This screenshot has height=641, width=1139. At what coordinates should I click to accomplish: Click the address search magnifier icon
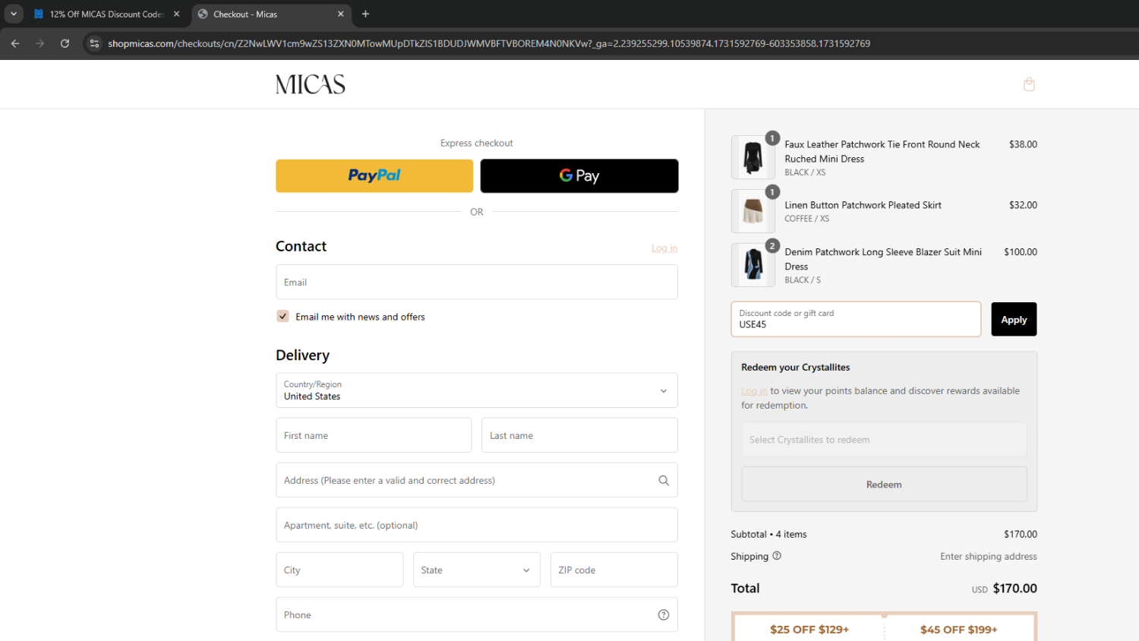(663, 480)
